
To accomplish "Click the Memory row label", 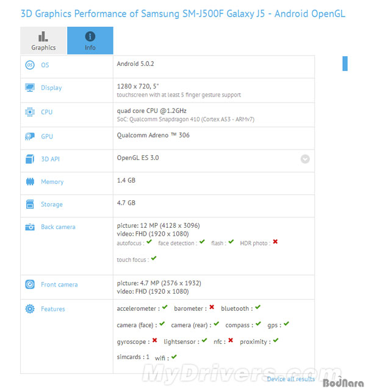I will [52, 182].
